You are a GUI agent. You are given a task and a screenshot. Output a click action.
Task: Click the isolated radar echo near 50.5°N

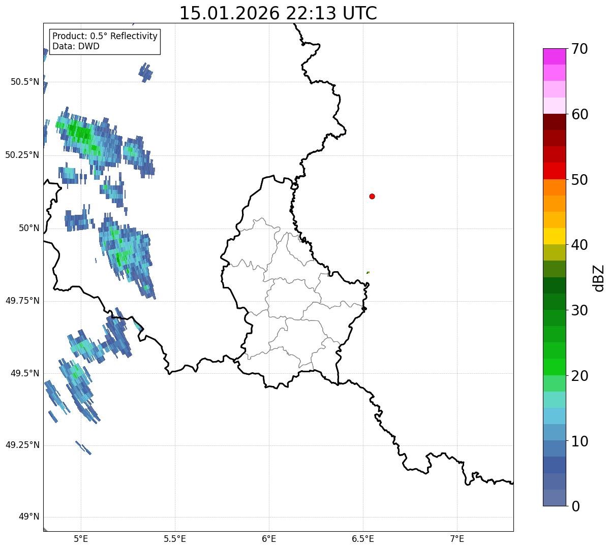pyautogui.click(x=146, y=72)
